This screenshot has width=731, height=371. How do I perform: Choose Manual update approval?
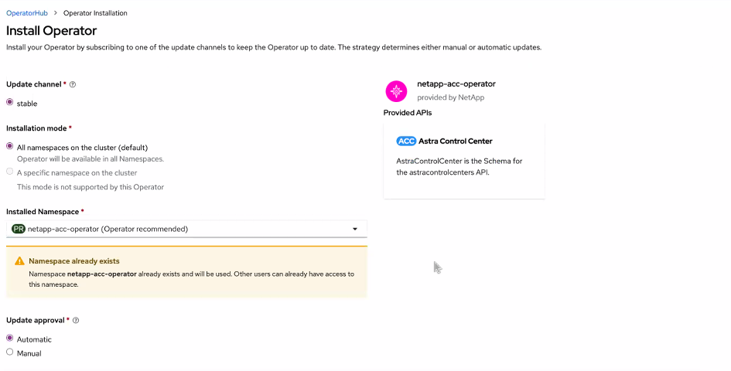(x=10, y=352)
